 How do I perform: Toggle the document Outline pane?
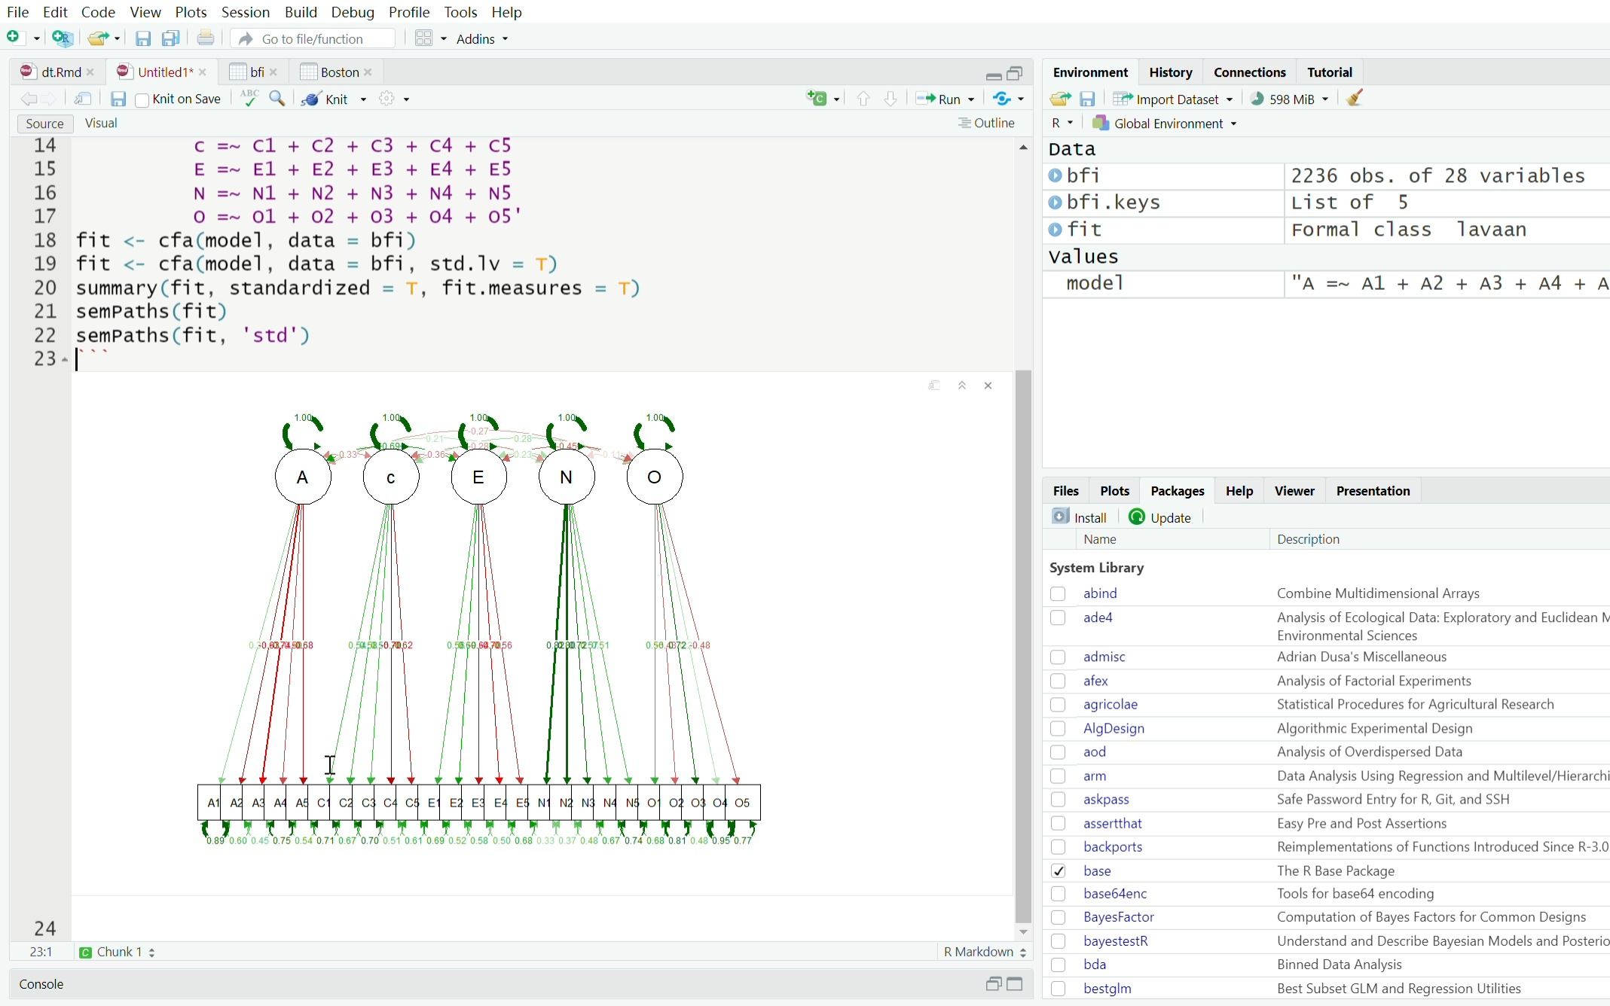986,123
